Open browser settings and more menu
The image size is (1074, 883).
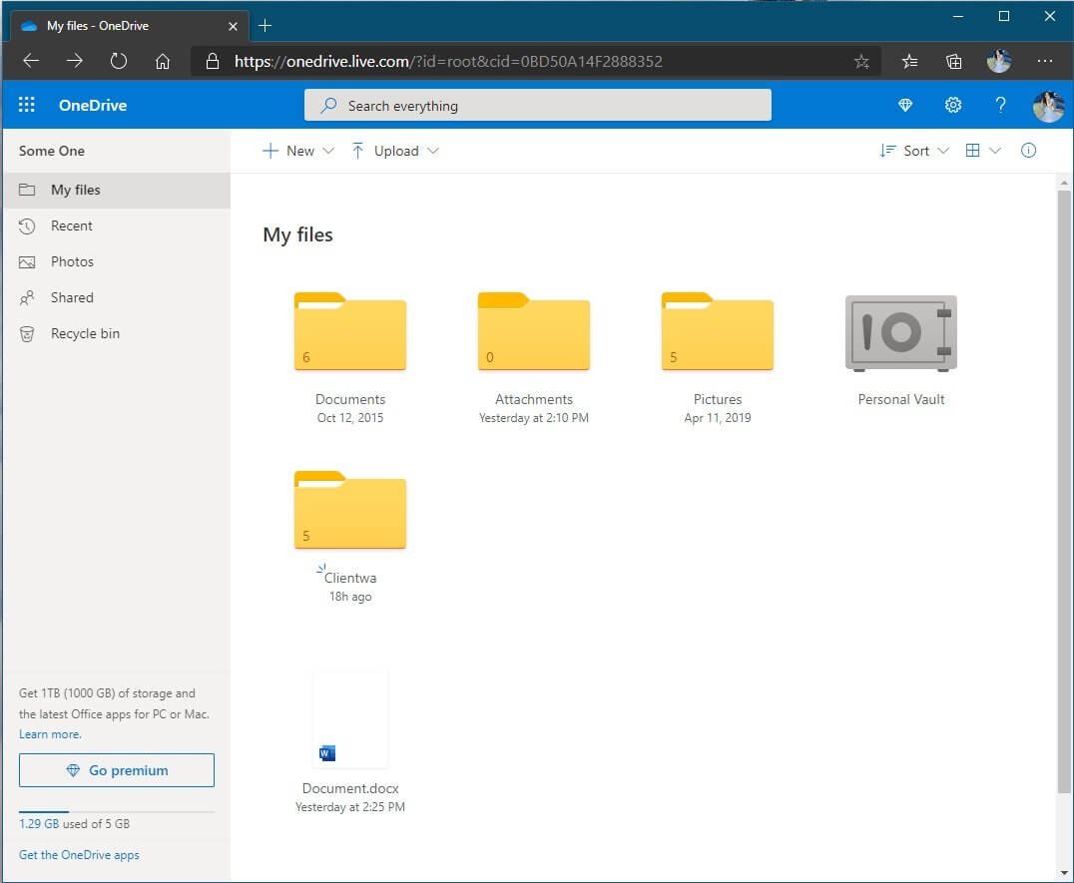point(1044,61)
